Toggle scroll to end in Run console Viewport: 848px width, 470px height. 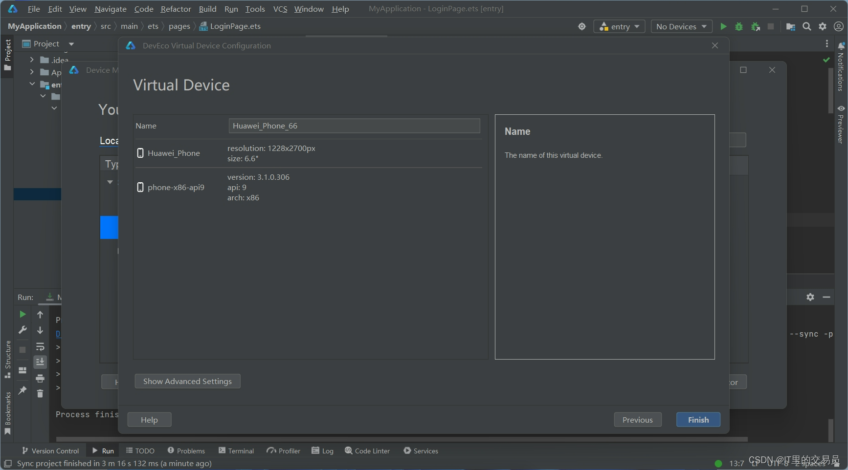[40, 362]
